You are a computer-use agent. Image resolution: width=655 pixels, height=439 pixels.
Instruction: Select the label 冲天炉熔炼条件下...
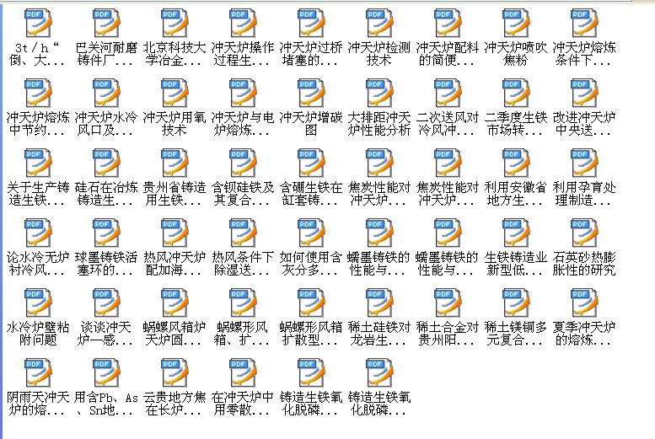click(x=584, y=54)
